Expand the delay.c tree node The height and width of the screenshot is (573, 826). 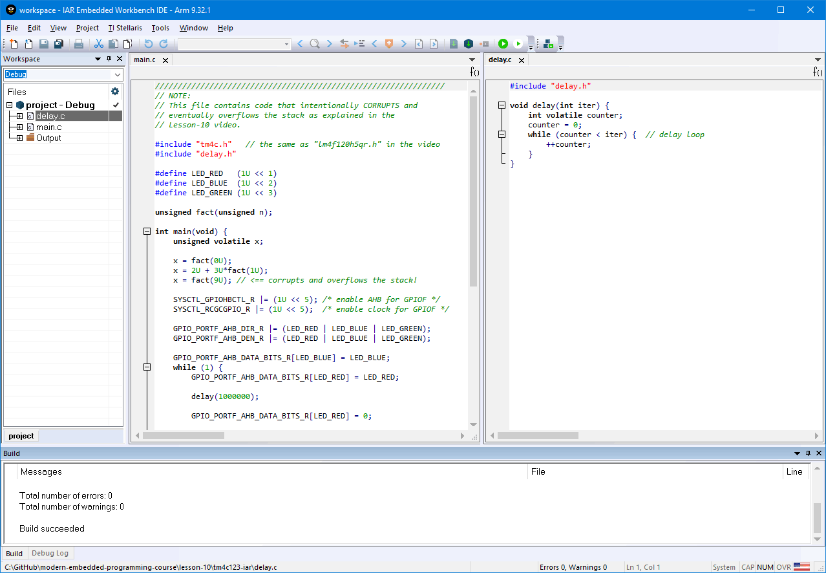(19, 116)
